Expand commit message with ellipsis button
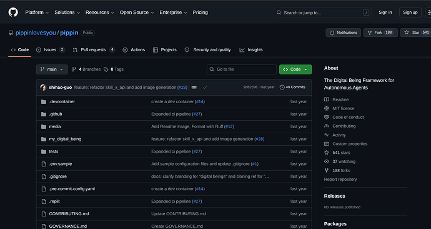This screenshot has height=229, width=431. pyautogui.click(x=194, y=87)
